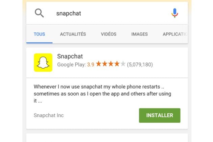The height and width of the screenshot is (142, 213).
Task: Open the Snapchat Inc developer name
Action: pos(49,115)
